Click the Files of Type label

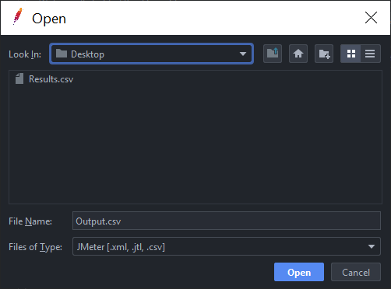pyautogui.click(x=35, y=247)
